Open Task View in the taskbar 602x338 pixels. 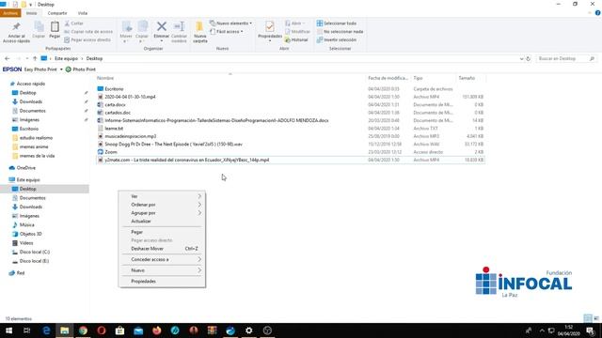27,330
